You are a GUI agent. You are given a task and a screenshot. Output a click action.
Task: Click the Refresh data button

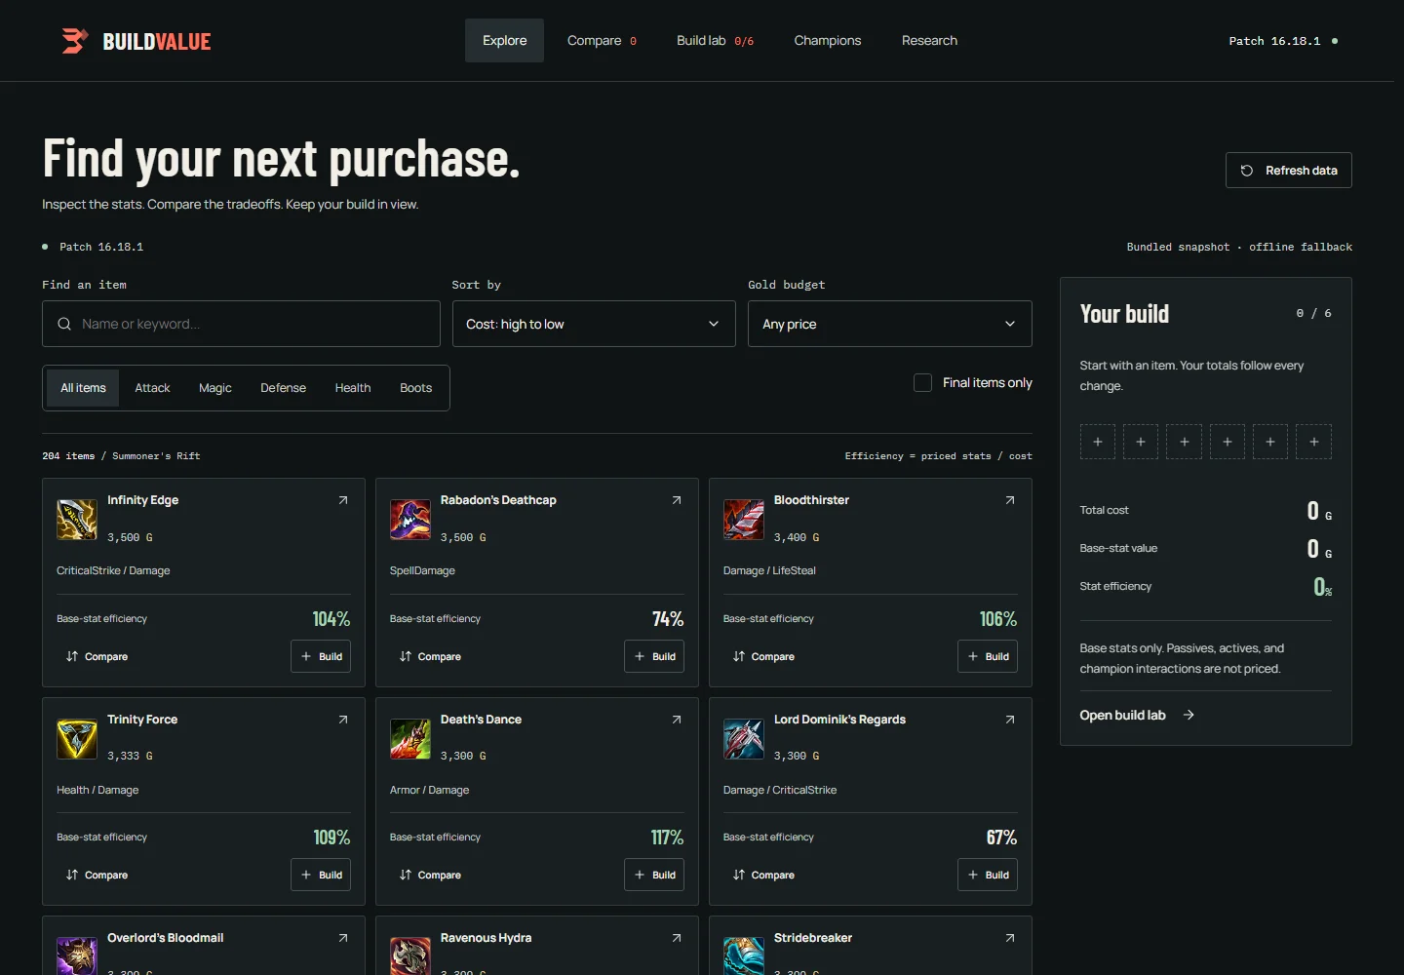(1288, 171)
